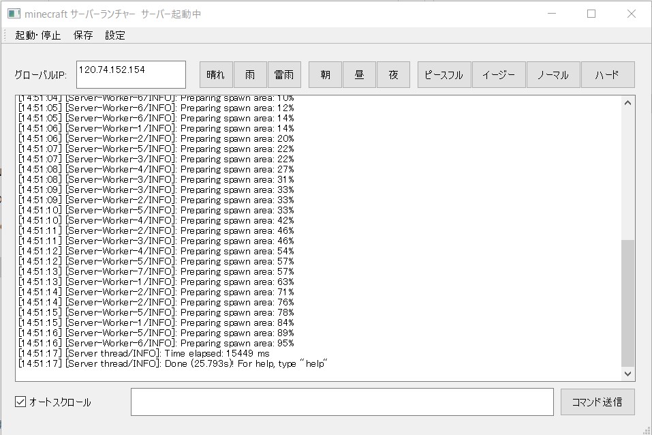Select ピースフル difficulty button
652x435 pixels.
point(444,75)
